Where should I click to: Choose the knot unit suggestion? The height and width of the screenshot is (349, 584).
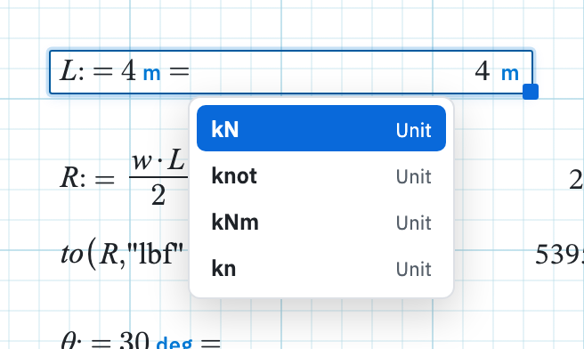[321, 175]
